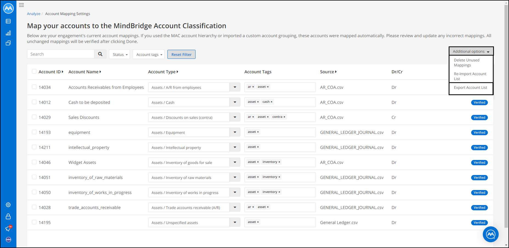Select checkbox for account 14050
Image resolution: width=509 pixels, height=248 pixels.
[x=34, y=192]
